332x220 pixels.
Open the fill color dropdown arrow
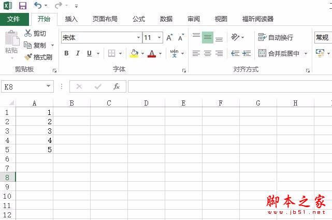pos(142,53)
